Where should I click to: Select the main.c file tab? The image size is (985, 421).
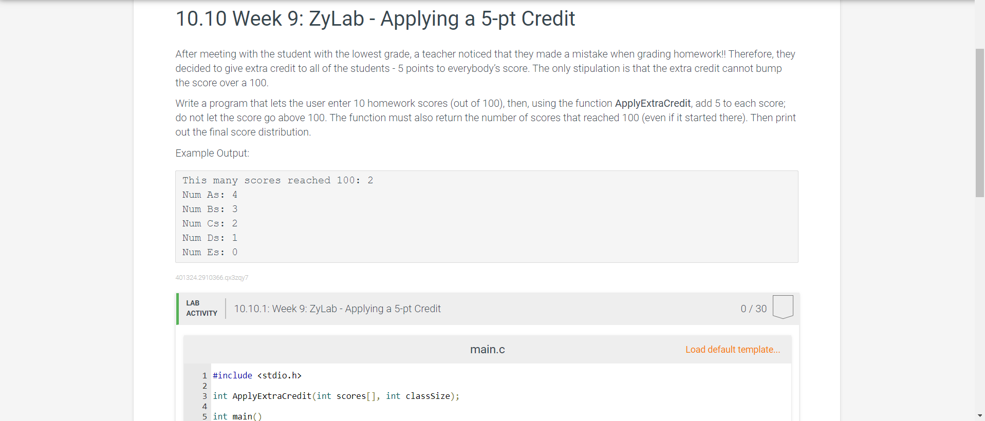(487, 349)
